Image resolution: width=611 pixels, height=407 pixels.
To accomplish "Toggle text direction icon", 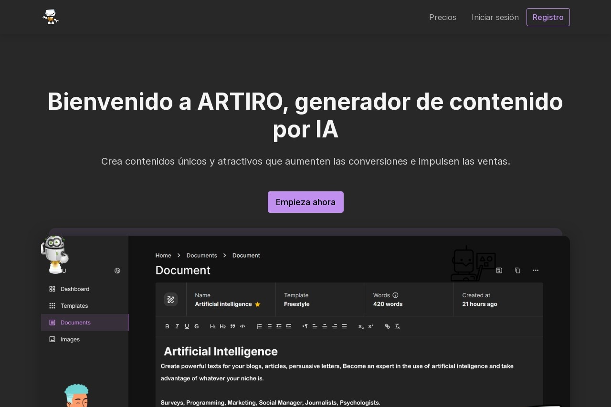I will click(305, 326).
